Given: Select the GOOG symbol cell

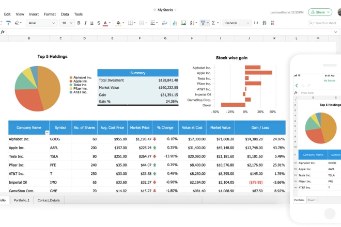Looking at the screenshot, I should coord(60,139).
